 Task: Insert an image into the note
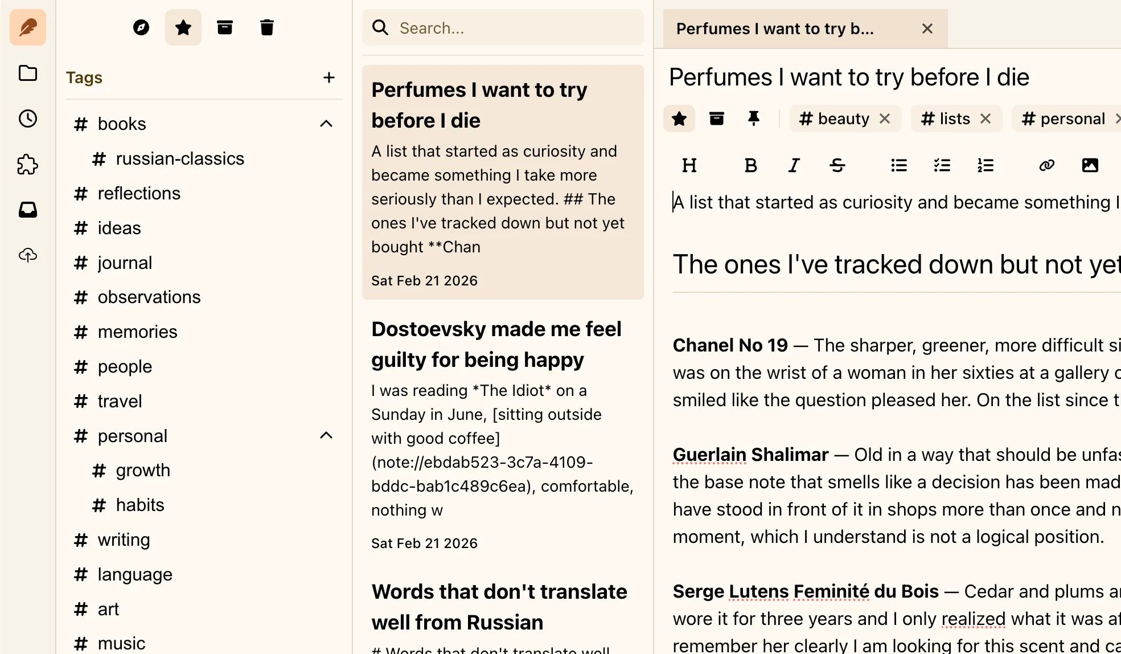coord(1090,165)
